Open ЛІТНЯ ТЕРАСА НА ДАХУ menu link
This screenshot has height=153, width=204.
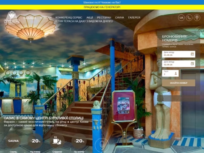pos(84,21)
